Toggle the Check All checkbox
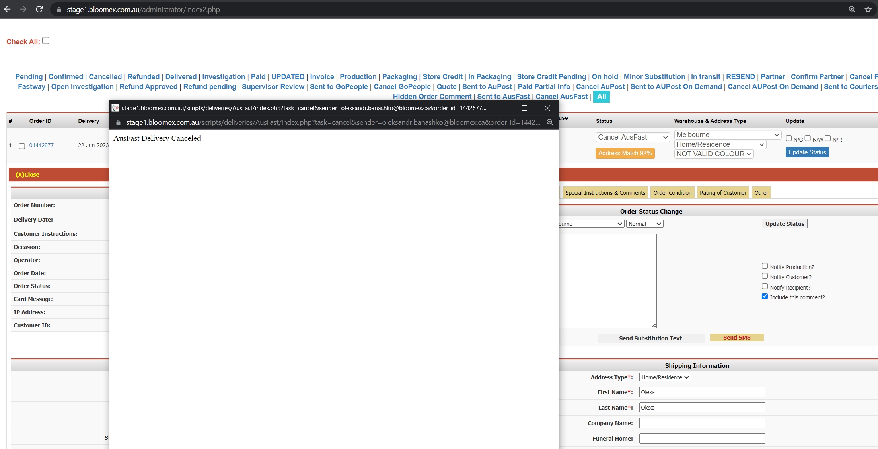This screenshot has height=449, width=878. [x=46, y=41]
